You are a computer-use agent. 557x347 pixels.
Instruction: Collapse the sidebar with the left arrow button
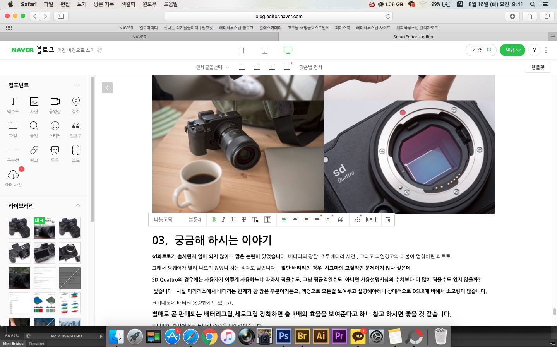click(x=107, y=88)
